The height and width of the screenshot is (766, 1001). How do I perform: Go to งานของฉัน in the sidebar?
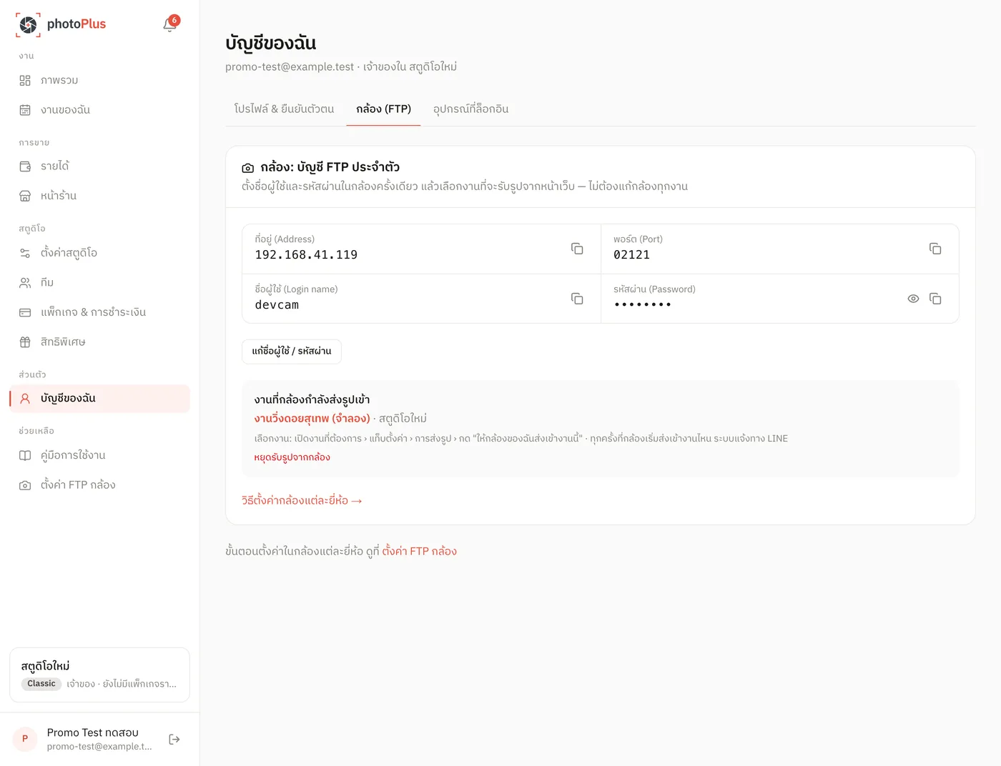pos(99,110)
